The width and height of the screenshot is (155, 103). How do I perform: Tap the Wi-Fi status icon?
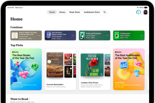pos(138,8)
